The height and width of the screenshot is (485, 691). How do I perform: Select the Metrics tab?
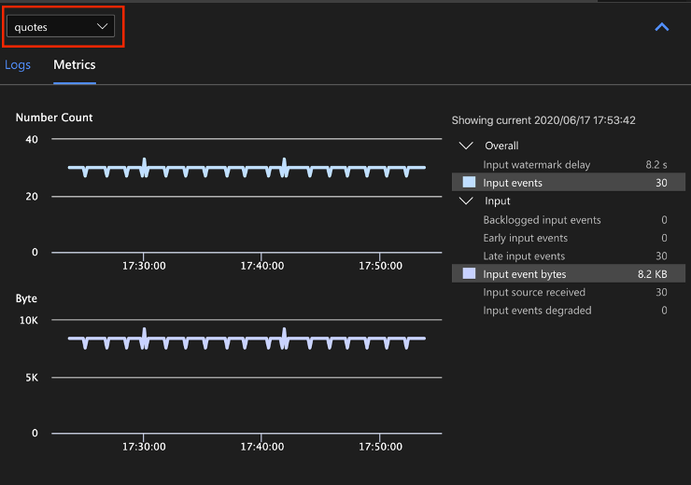coord(75,64)
